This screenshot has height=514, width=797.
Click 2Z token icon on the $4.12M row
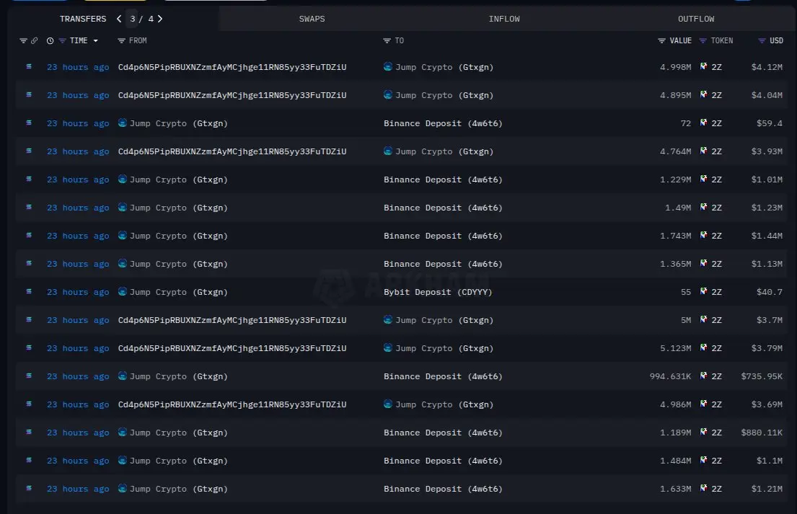[703, 66]
